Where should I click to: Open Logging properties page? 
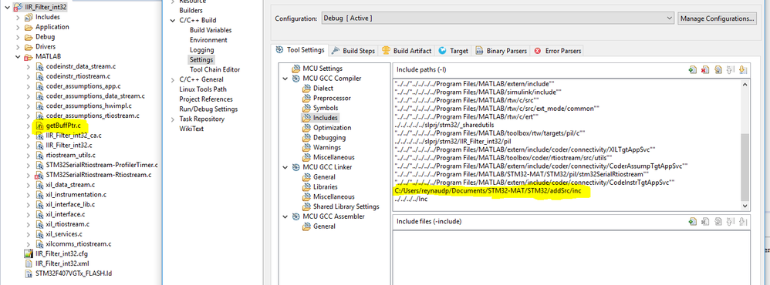(202, 49)
